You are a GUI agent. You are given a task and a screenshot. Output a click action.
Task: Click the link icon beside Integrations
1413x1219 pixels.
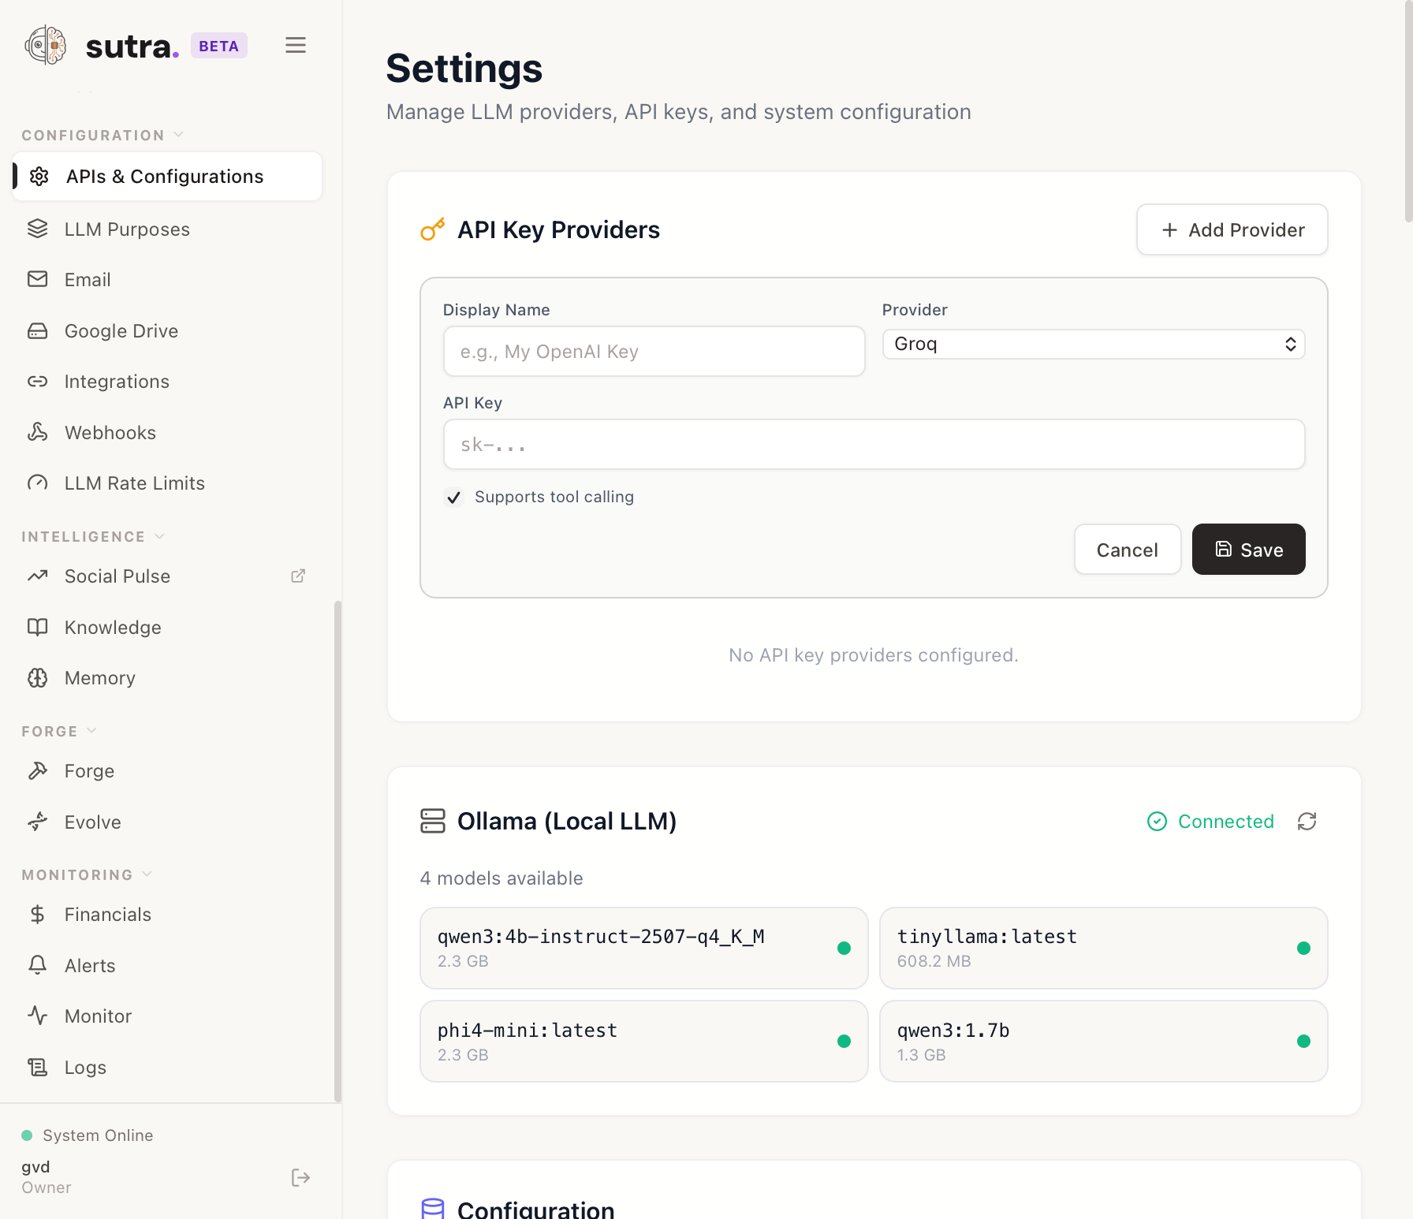coord(38,382)
